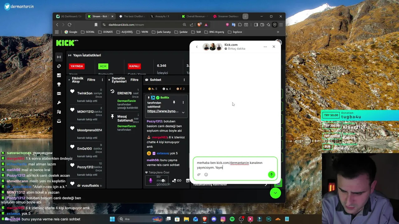This screenshot has width=399, height=224.
Task: Open the pinned https://www.byno... link
Action: [x=163, y=111]
